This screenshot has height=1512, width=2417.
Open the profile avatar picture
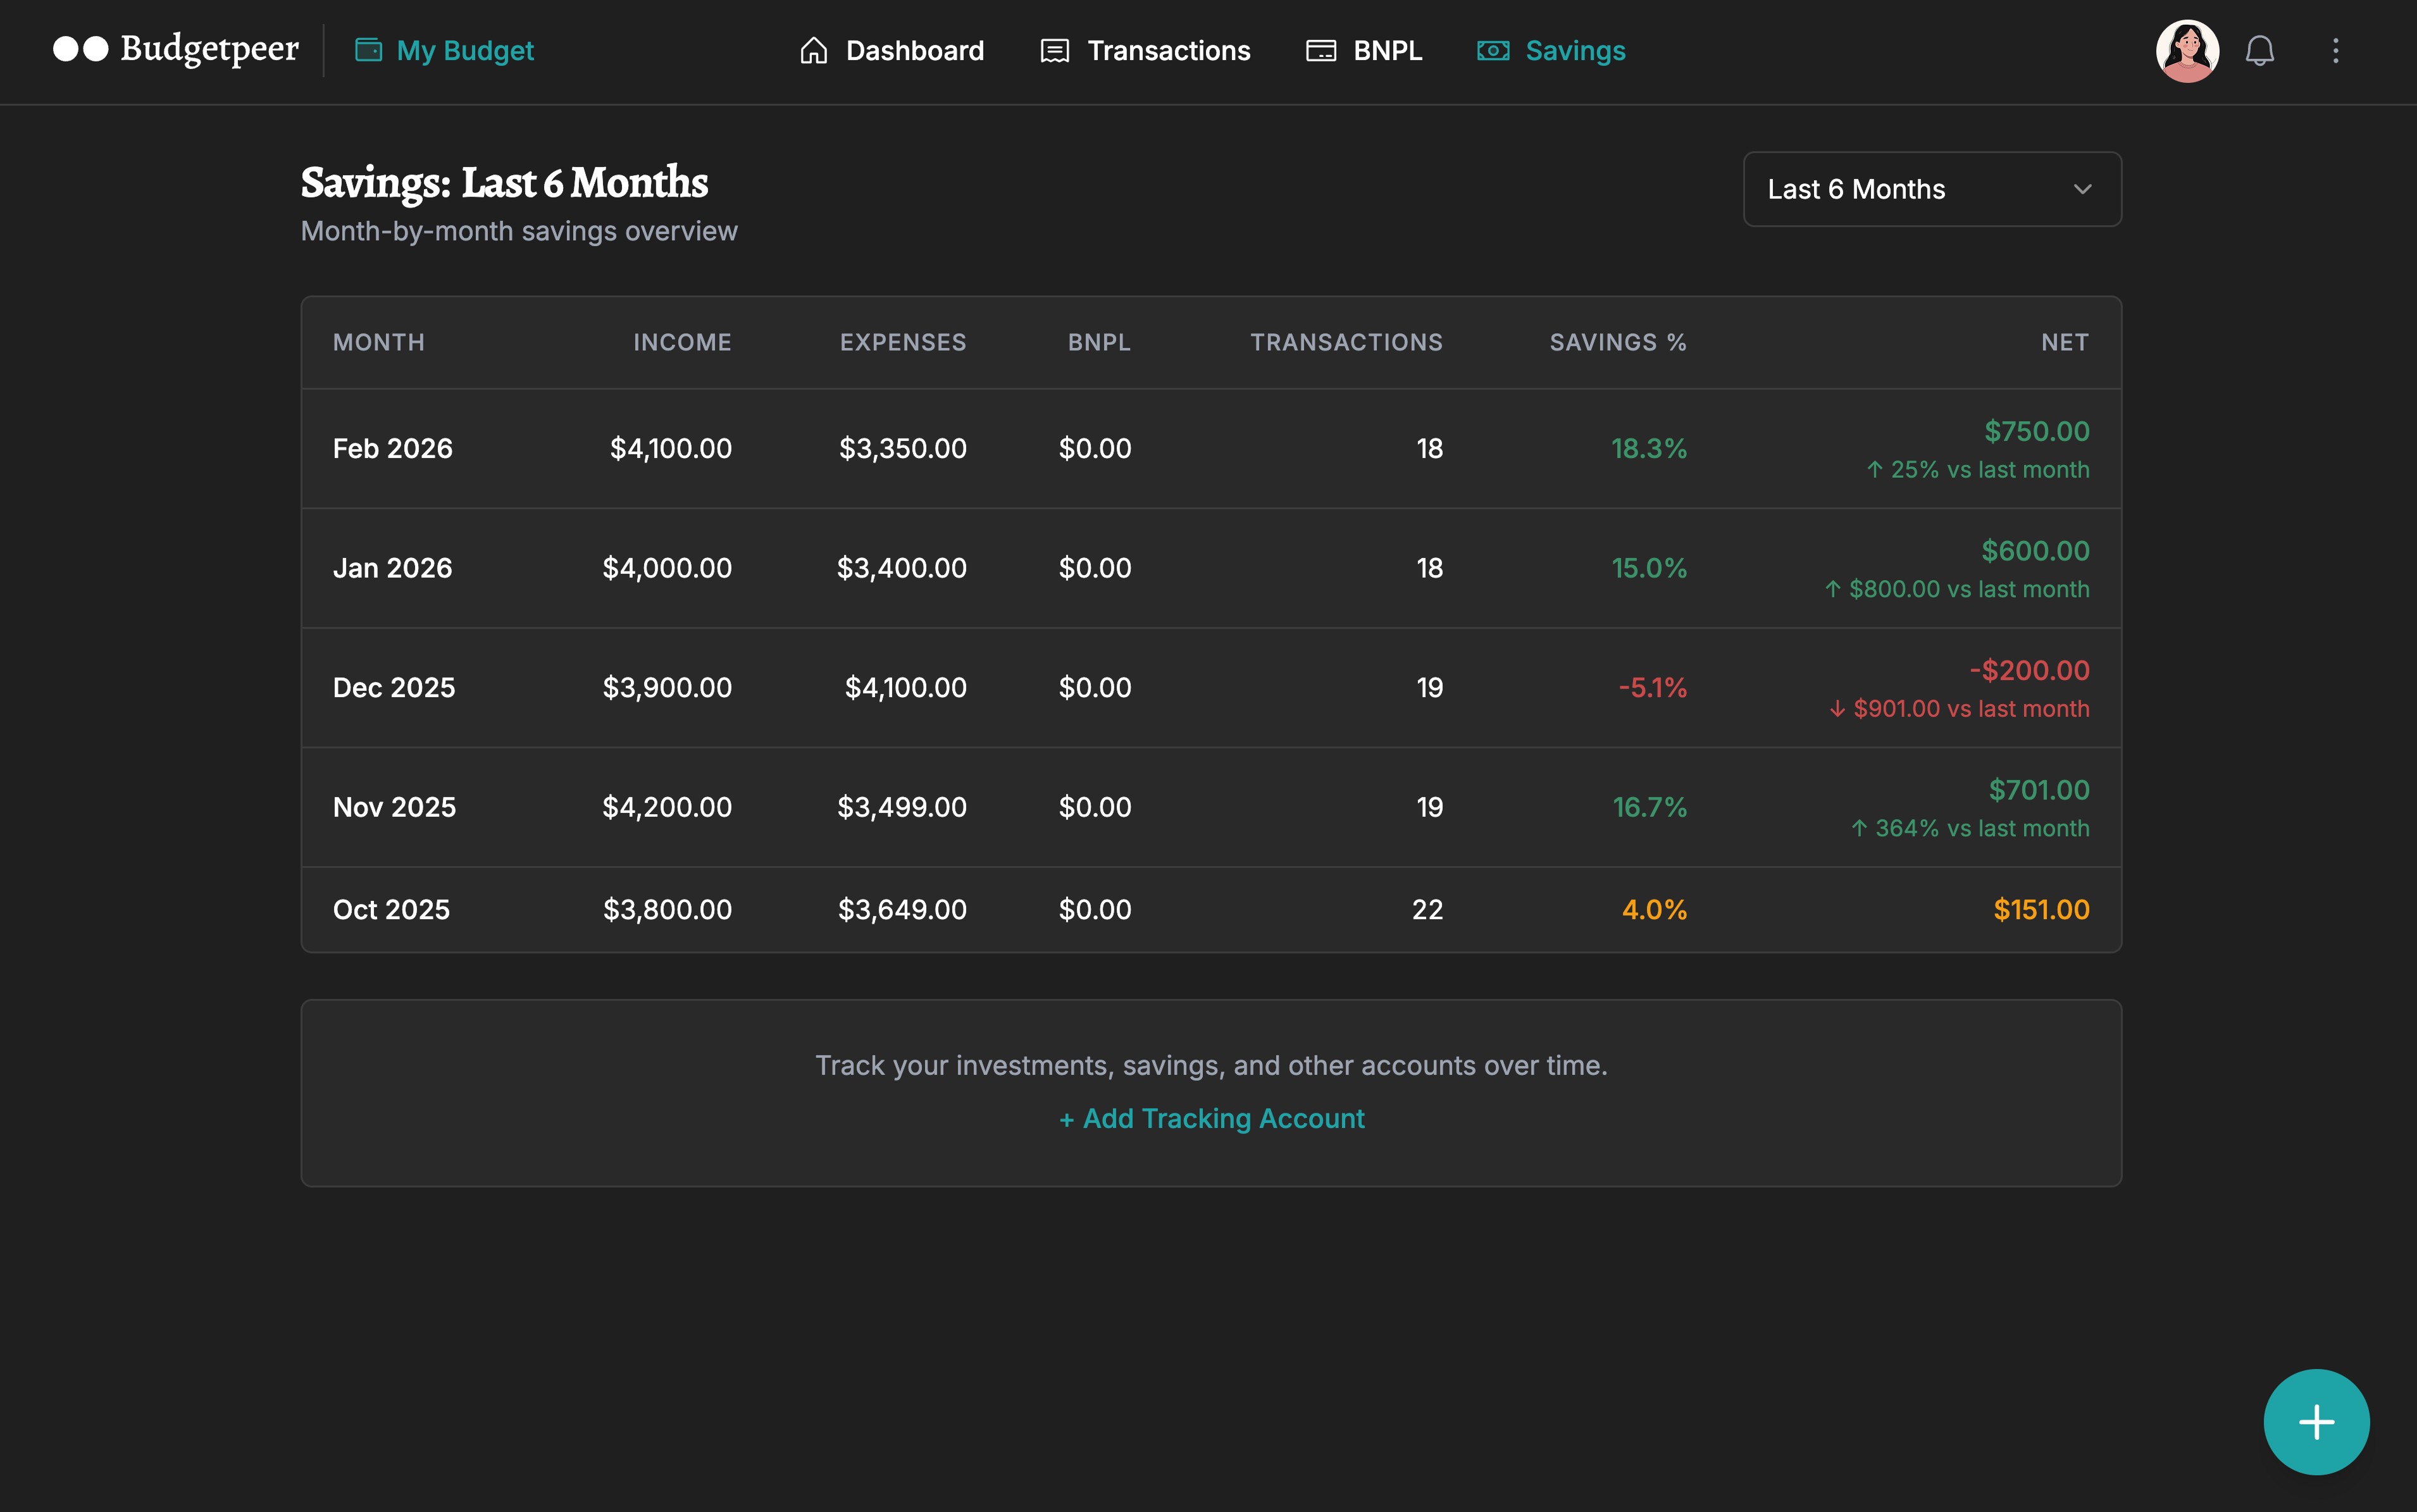pyautogui.click(x=2188, y=50)
